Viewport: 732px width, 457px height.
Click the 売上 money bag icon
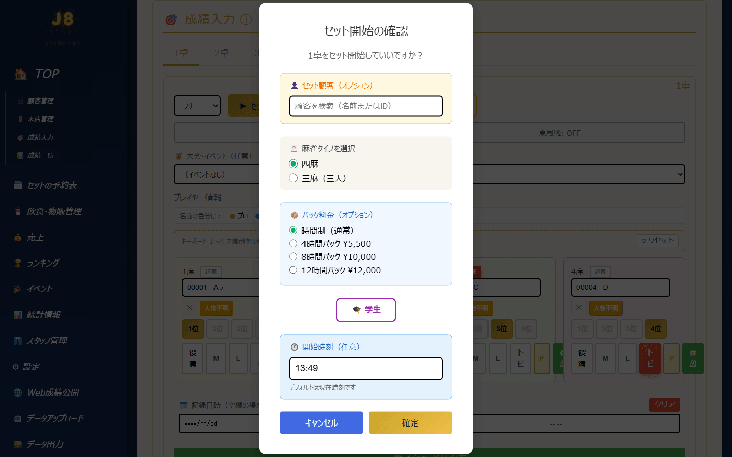pos(18,237)
